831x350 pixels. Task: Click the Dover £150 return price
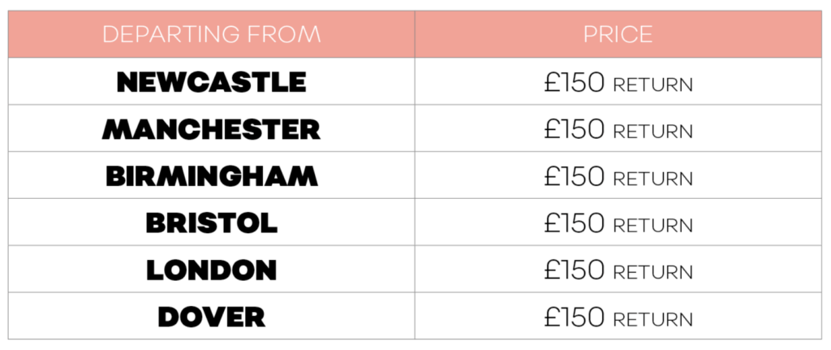coord(618,317)
